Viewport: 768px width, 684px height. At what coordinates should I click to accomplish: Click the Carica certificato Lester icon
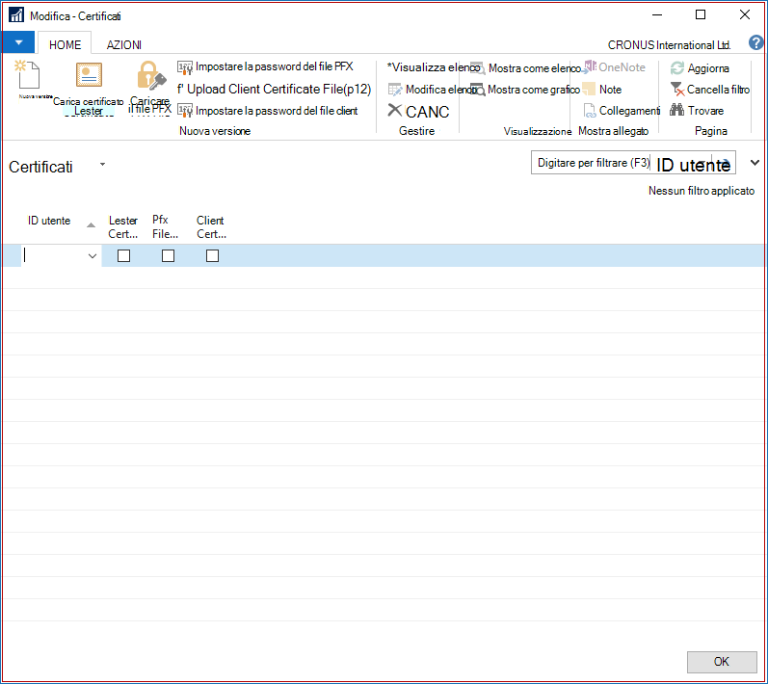tap(89, 74)
